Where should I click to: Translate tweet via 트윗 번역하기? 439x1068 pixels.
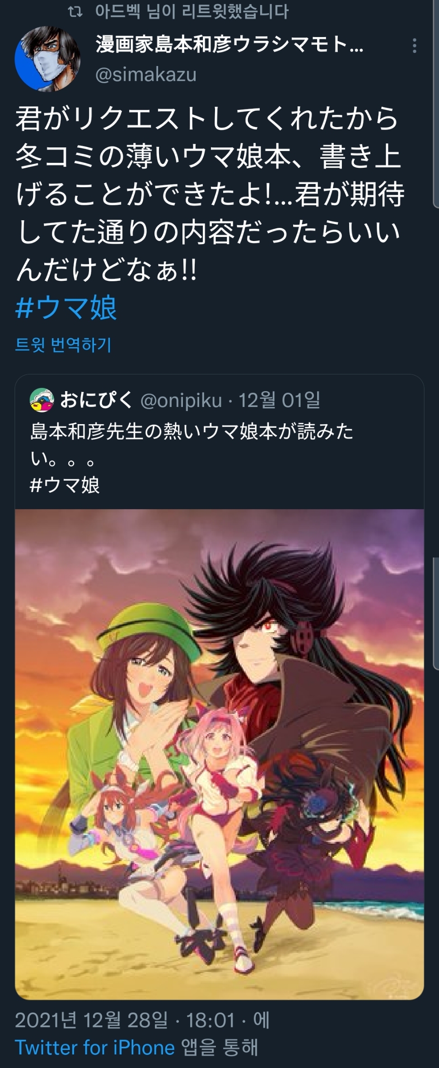click(x=63, y=345)
